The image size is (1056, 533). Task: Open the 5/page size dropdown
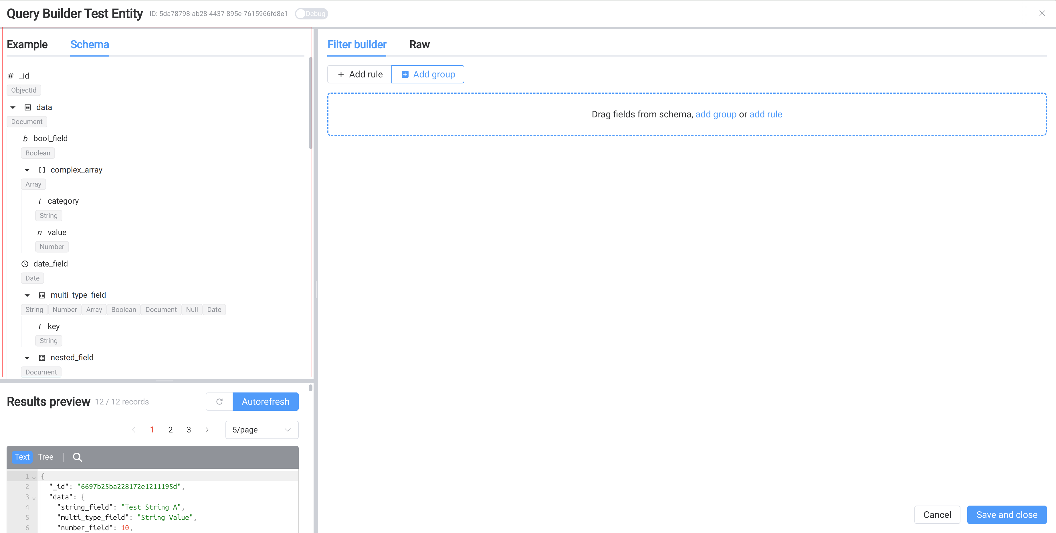click(x=262, y=430)
